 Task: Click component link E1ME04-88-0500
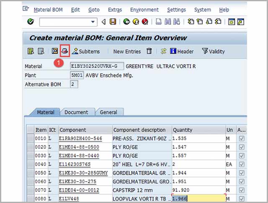(79, 147)
